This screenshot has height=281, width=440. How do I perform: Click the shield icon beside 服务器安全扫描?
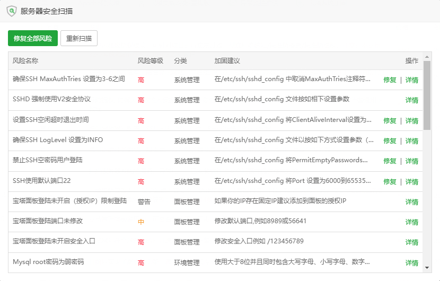11,11
